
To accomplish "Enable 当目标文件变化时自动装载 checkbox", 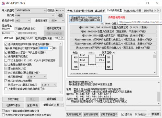I will [x=4, y=115].
